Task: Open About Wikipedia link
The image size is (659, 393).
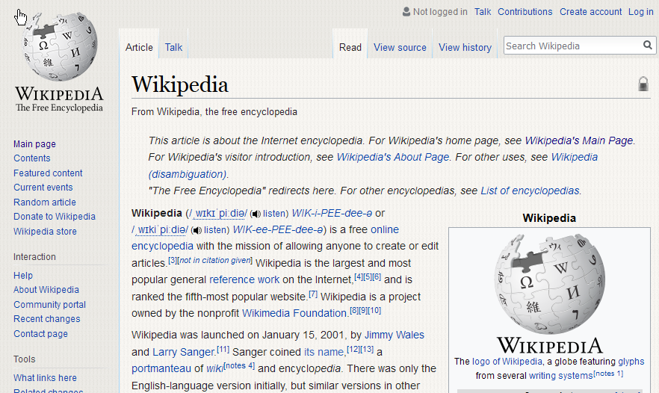Action: [x=46, y=290]
